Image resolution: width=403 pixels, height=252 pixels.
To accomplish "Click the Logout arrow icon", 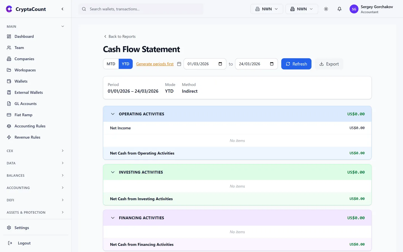I will tap(10, 243).
